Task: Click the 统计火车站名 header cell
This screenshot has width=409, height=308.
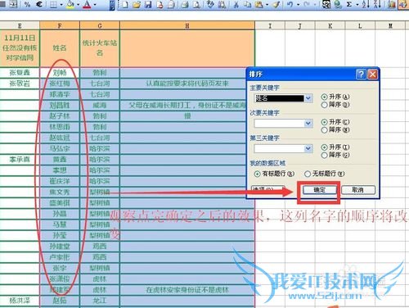Action: [x=100, y=48]
